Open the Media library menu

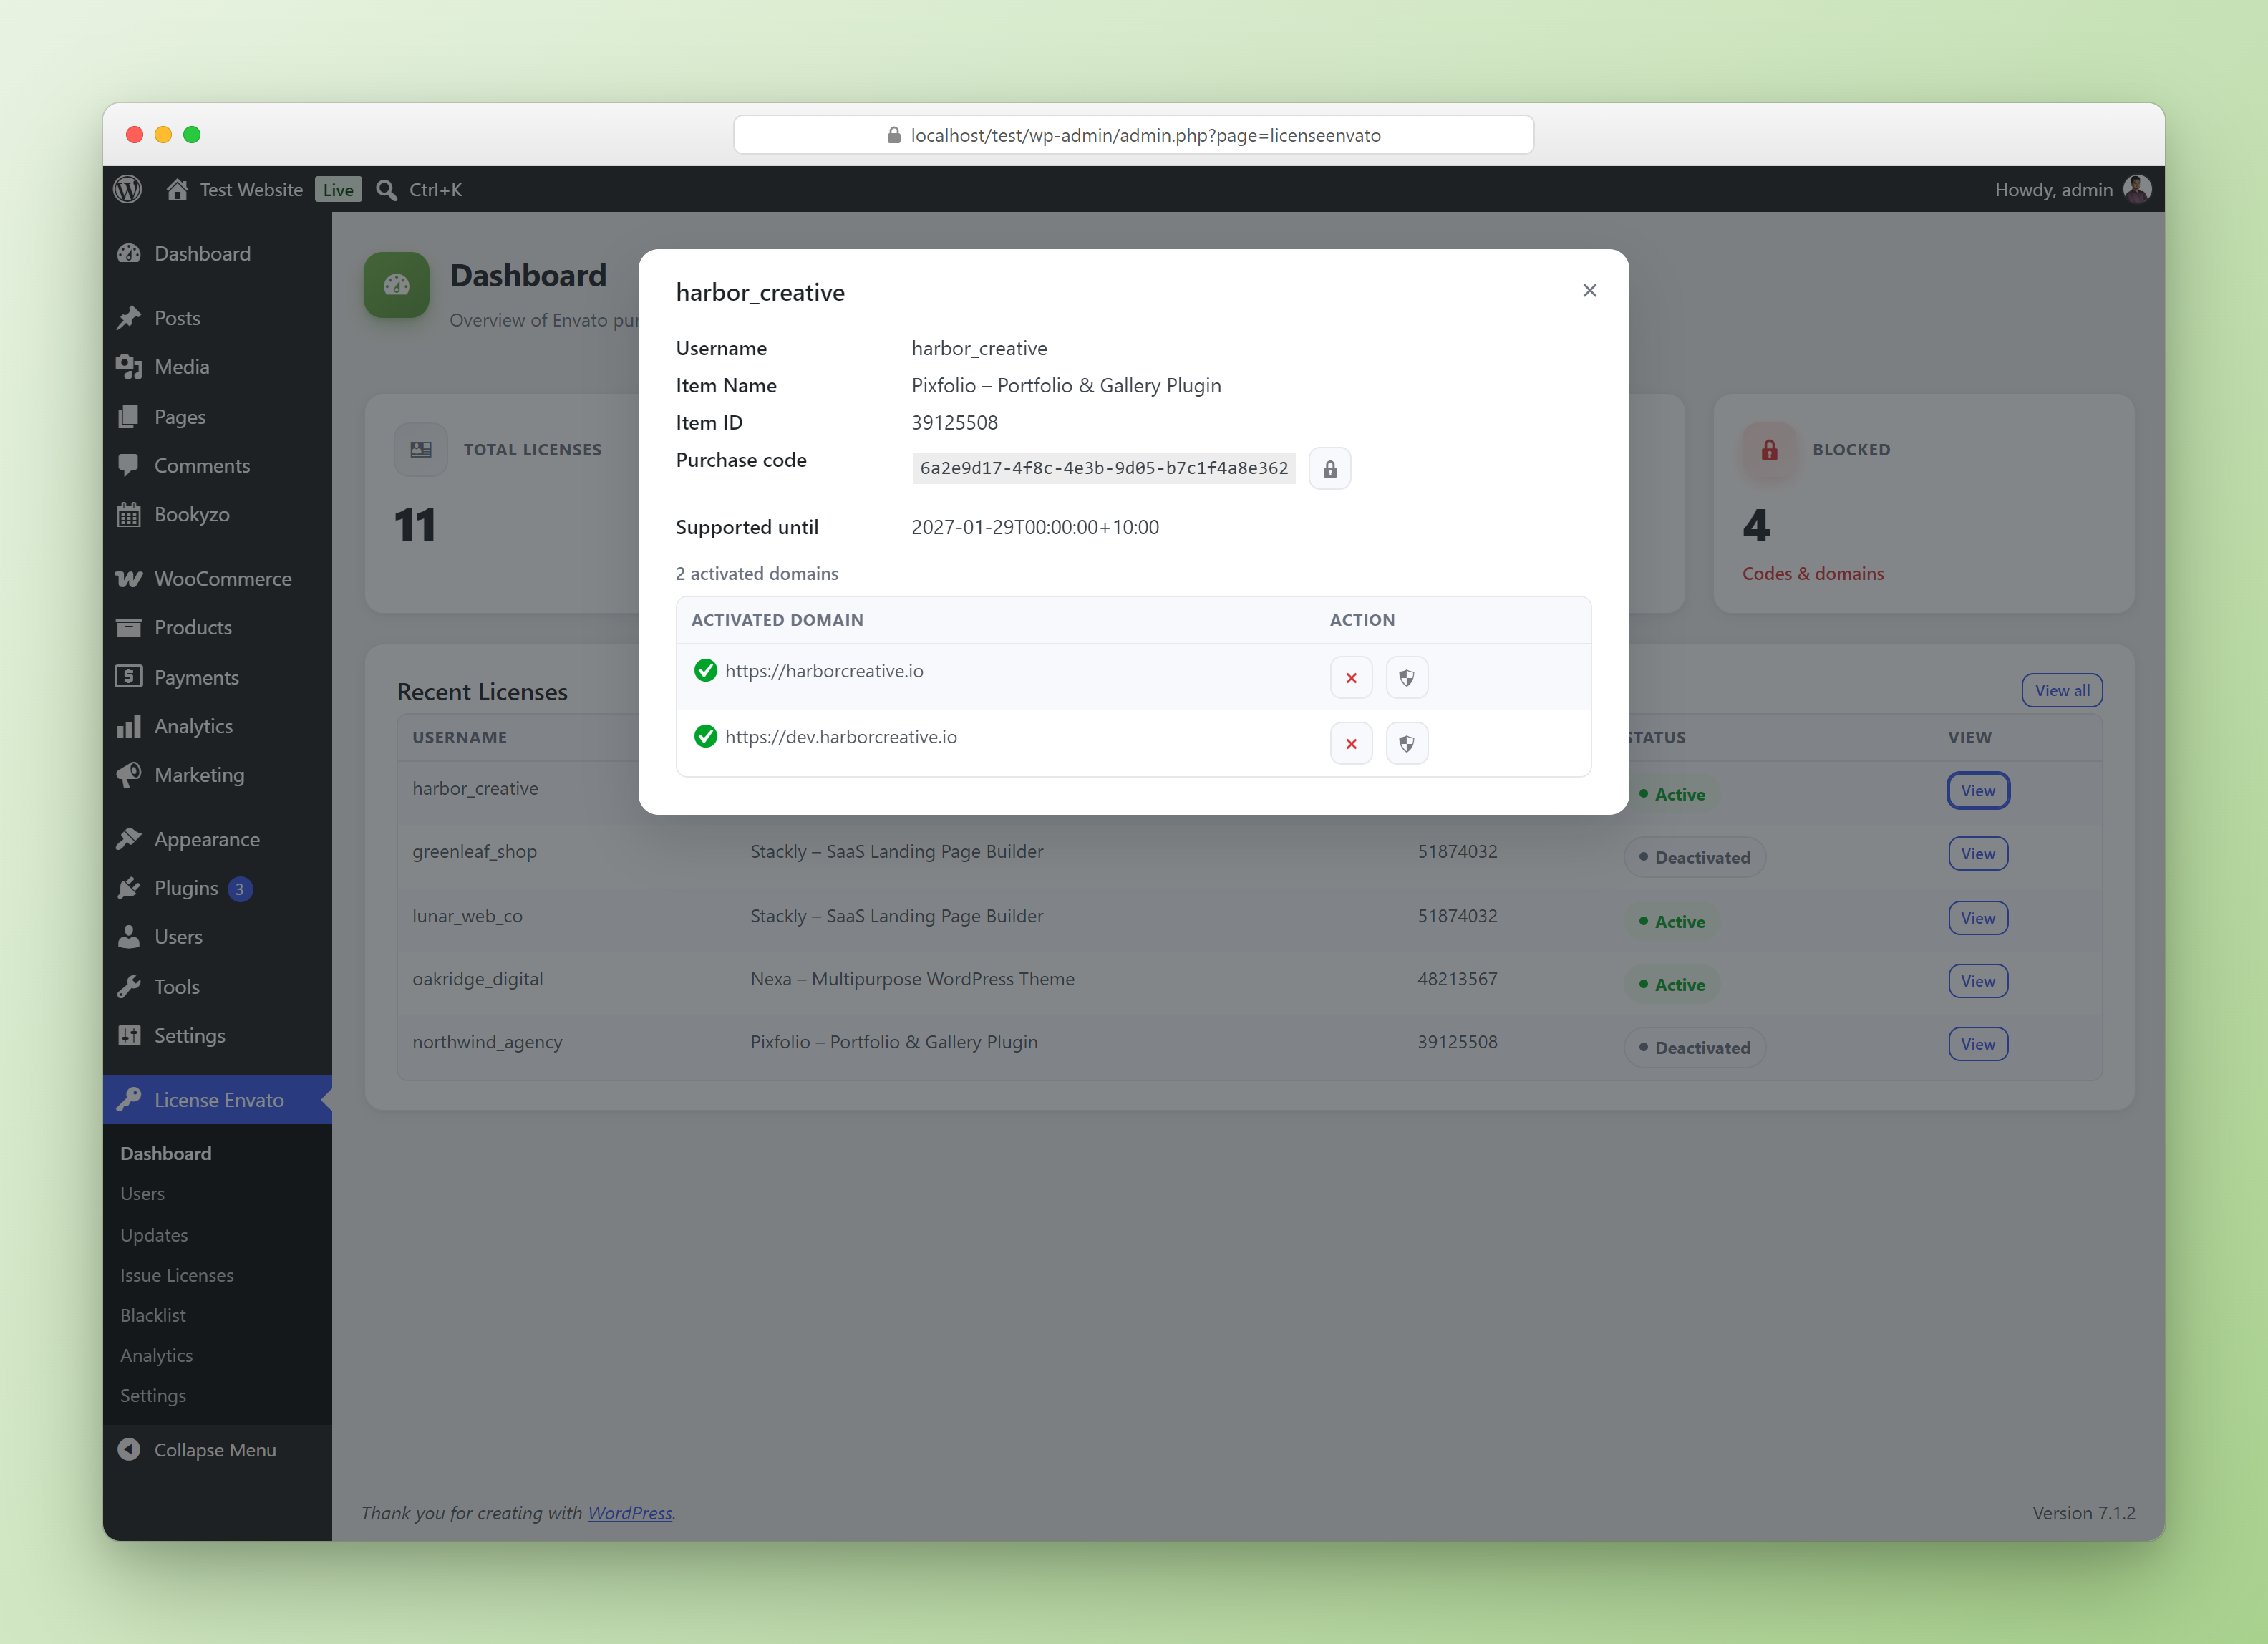coord(217,367)
